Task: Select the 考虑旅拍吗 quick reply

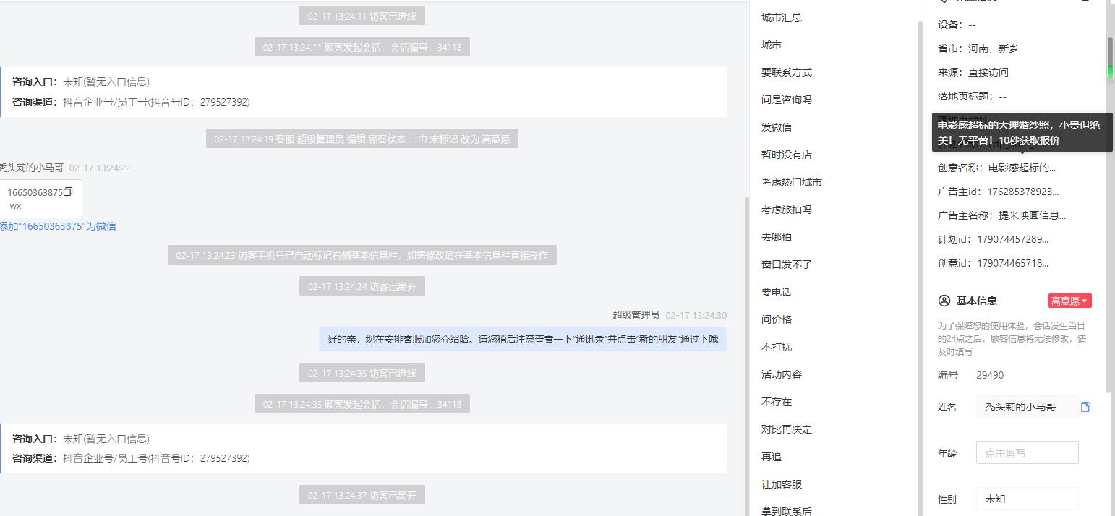Action: [x=787, y=210]
